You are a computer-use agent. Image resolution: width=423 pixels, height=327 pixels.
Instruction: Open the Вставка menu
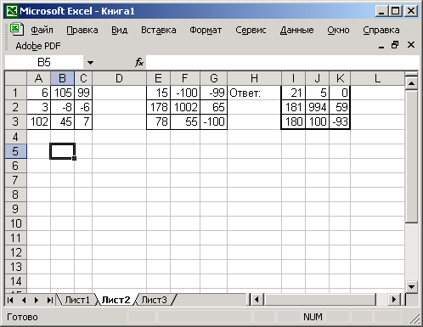point(159,30)
